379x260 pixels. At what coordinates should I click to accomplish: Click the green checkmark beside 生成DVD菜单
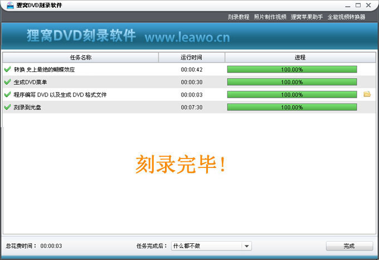click(7, 82)
